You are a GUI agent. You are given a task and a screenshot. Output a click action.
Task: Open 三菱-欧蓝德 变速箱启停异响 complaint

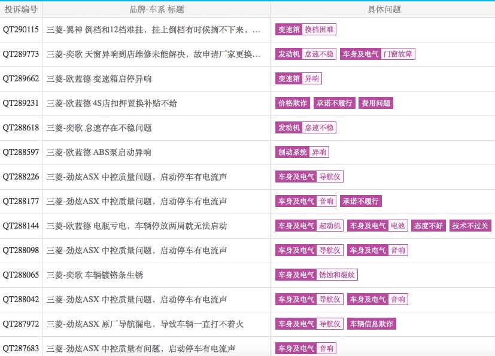click(99, 78)
